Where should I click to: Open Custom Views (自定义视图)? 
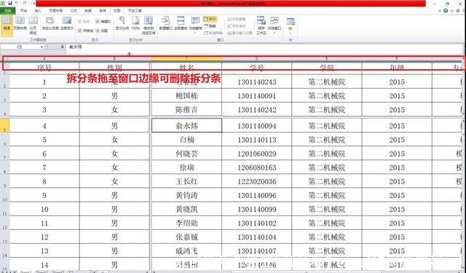(51, 24)
